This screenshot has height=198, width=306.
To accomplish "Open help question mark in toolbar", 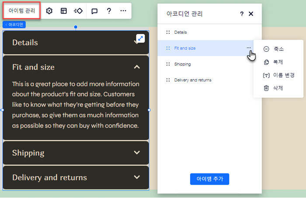I will click(109, 11).
